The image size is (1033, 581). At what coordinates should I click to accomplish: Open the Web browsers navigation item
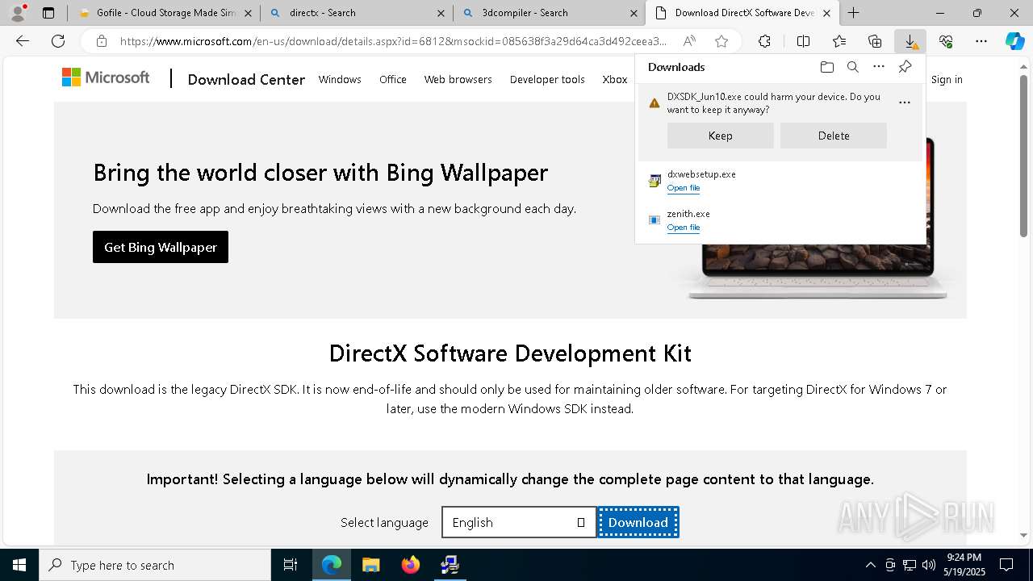click(x=458, y=79)
